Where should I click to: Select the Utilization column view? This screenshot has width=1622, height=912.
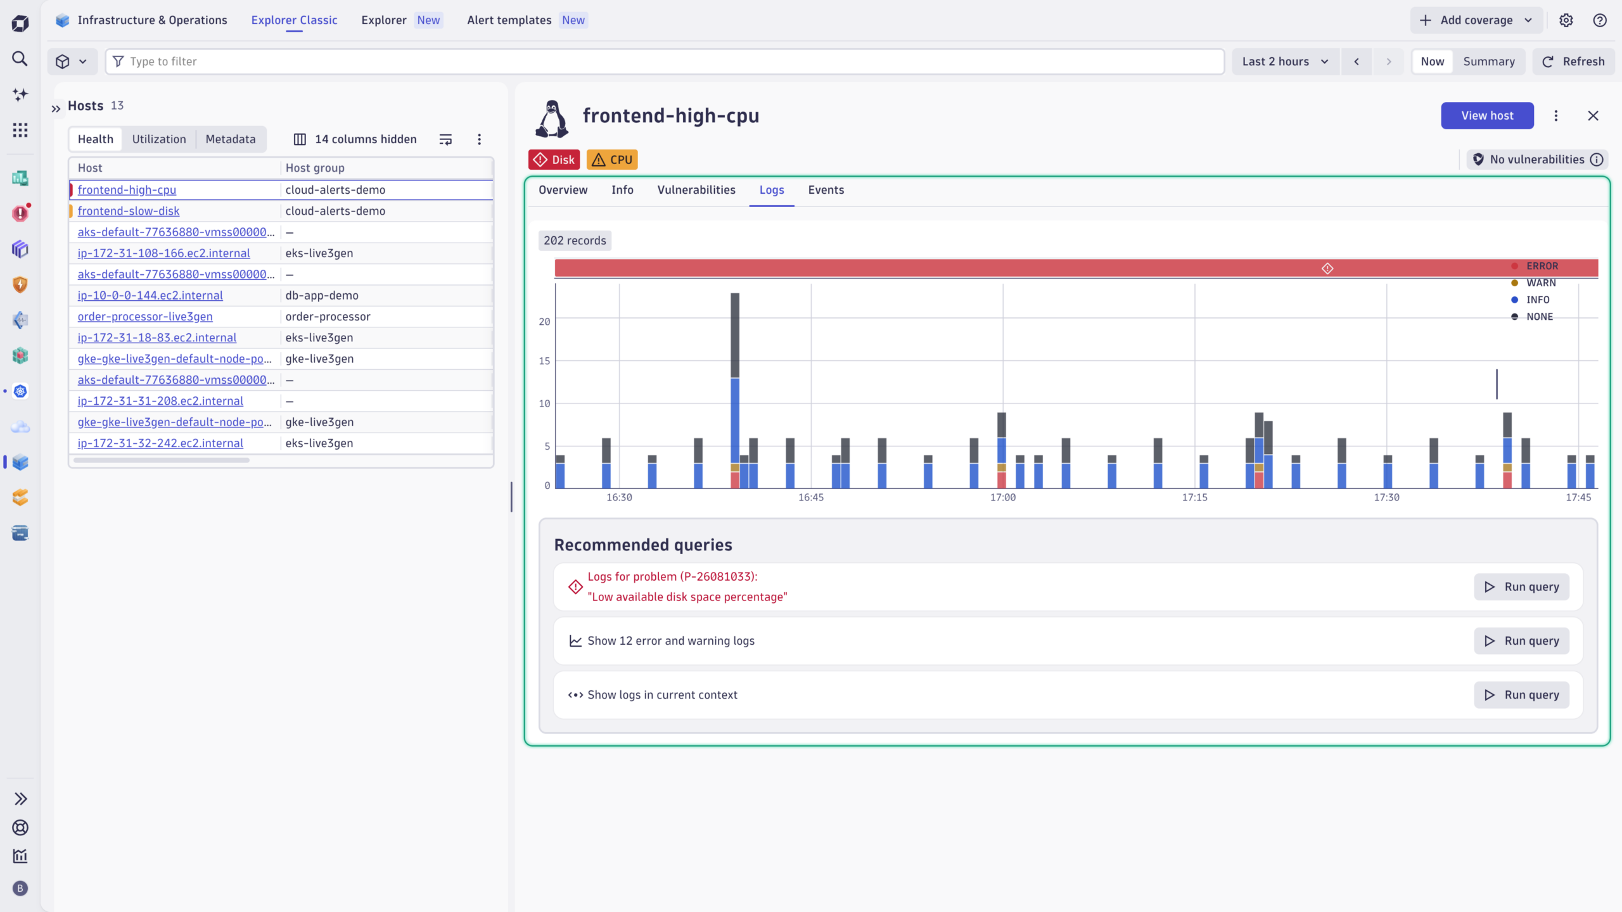(159, 139)
